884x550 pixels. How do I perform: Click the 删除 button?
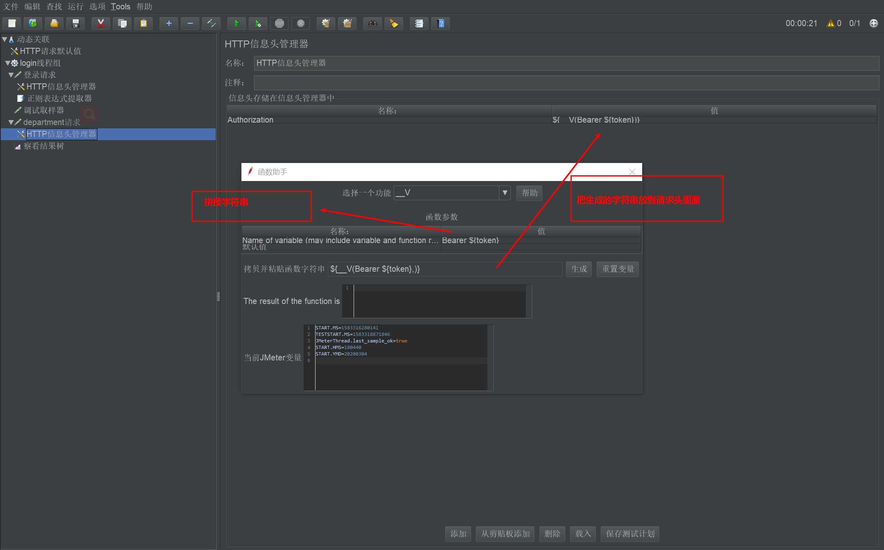tap(552, 534)
